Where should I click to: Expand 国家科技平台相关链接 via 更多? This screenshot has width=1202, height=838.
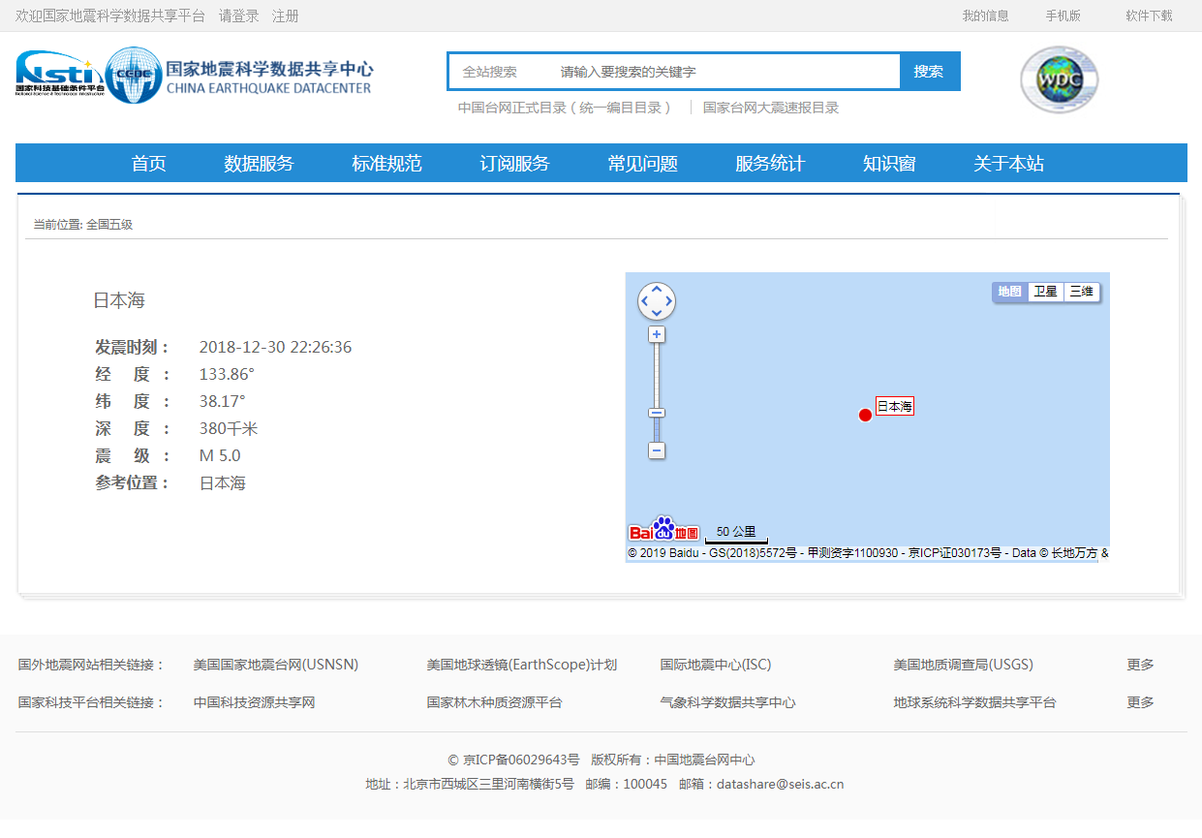pyautogui.click(x=1140, y=702)
